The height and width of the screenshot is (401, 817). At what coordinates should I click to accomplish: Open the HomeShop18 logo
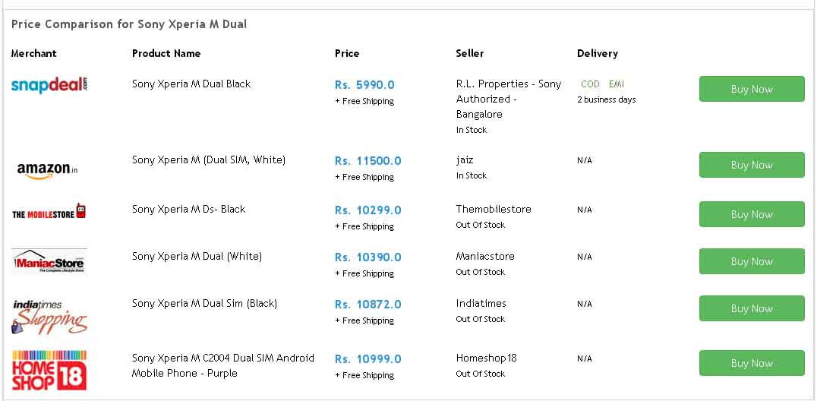49,370
